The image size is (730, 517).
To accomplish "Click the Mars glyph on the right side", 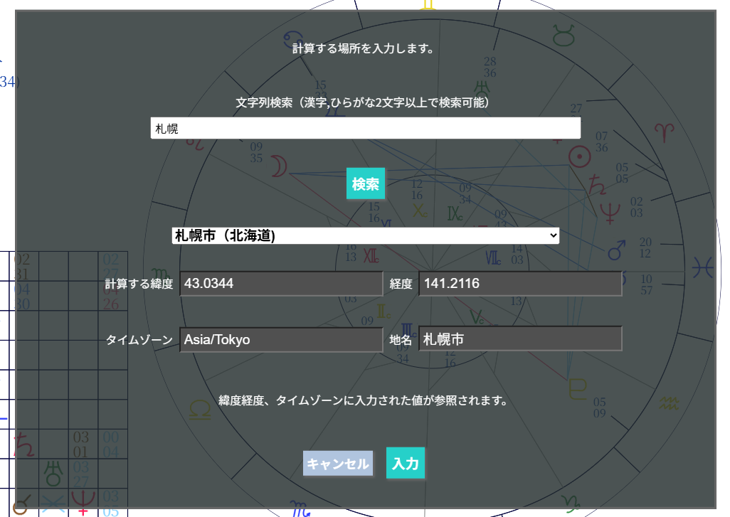I will [x=616, y=250].
